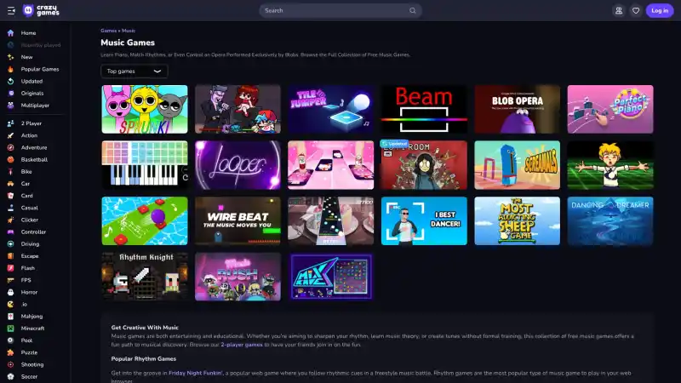The image size is (681, 383).
Task: Open the Perfect Piano game thumbnail
Action: coord(610,109)
